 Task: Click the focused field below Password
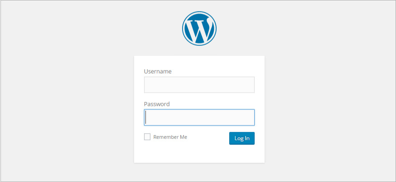click(199, 118)
